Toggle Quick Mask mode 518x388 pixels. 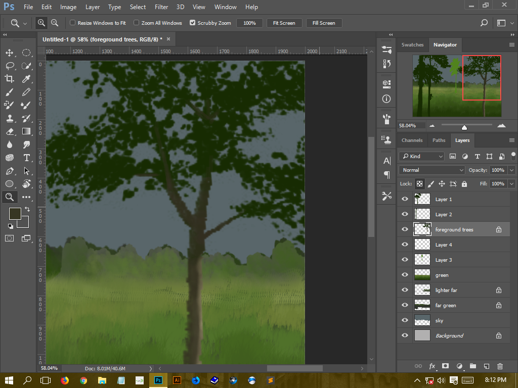[x=9, y=238]
